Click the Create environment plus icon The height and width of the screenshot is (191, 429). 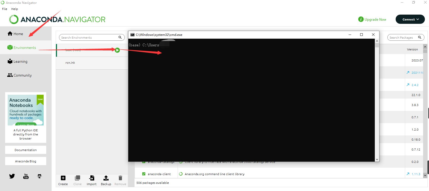coord(63,178)
